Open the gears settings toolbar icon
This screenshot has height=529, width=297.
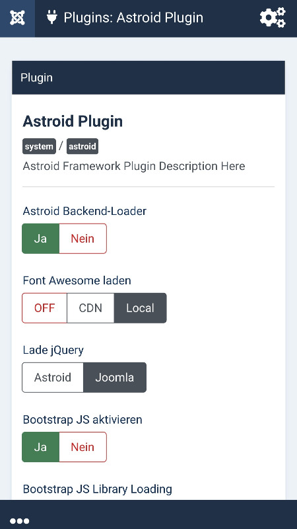(273, 18)
